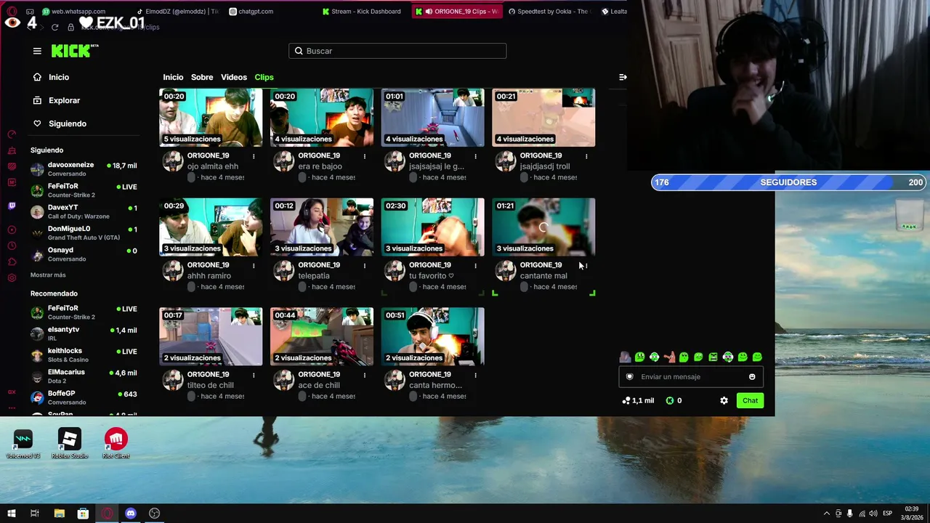The height and width of the screenshot is (523, 930).
Task: Switch to the Sobre channel tab
Action: (202, 77)
